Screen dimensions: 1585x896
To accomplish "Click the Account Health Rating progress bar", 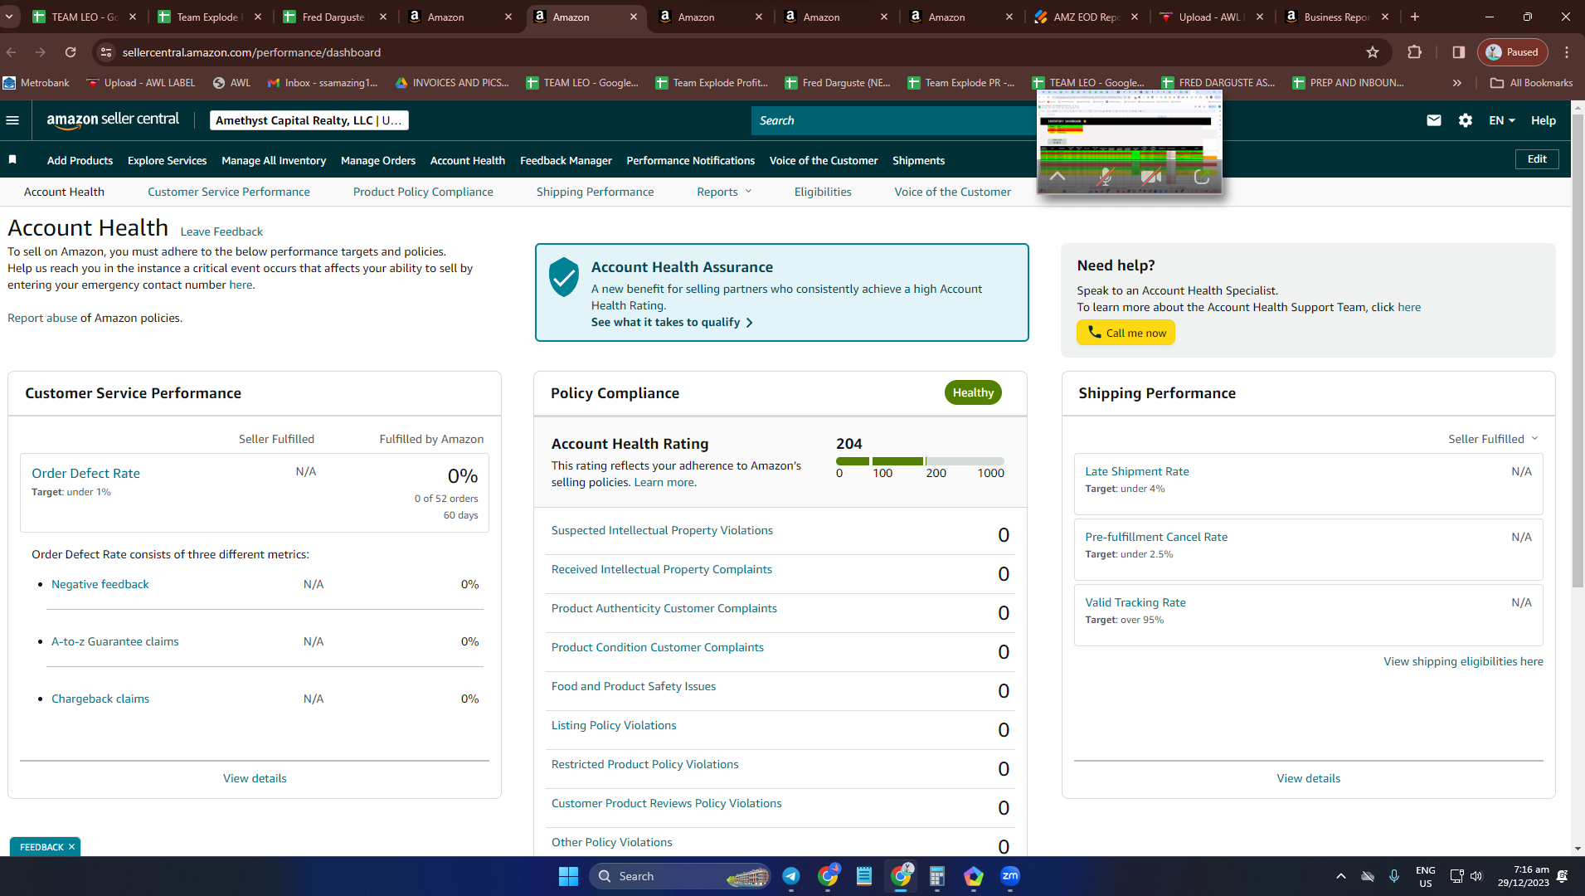I will (920, 461).
